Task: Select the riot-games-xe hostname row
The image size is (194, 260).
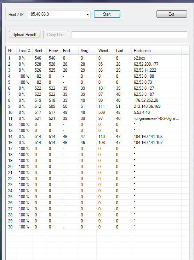Action: click(97, 118)
